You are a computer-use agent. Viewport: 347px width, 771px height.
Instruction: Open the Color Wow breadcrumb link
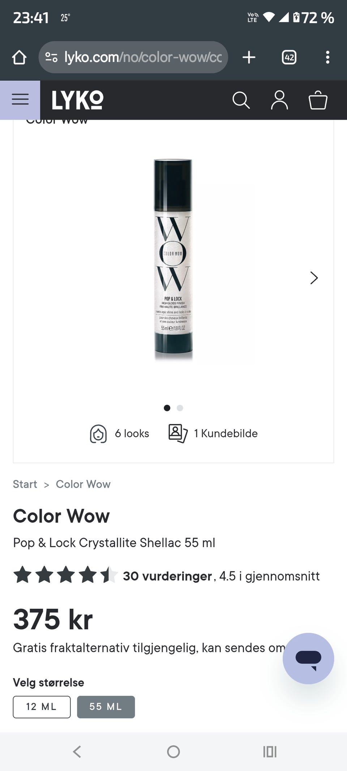click(83, 484)
